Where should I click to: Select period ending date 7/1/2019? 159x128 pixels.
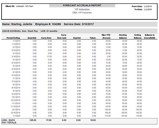click(17, 78)
